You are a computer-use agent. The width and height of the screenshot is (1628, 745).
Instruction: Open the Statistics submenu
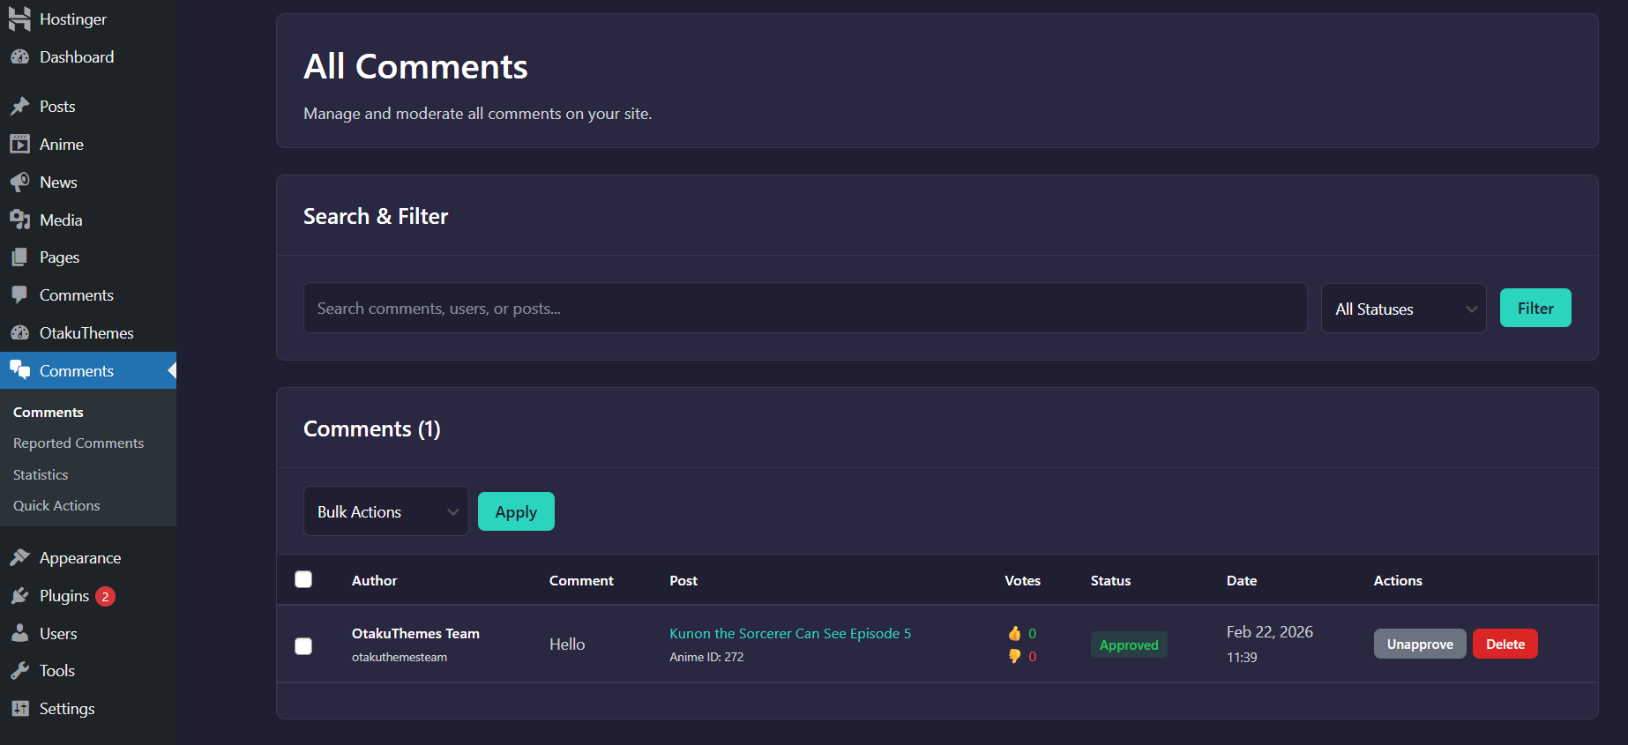pos(41,474)
